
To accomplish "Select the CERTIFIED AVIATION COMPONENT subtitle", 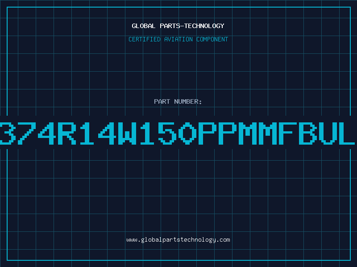I will pyautogui.click(x=178, y=39).
